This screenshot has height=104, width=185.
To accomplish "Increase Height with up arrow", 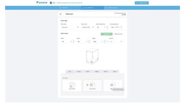I will click(105, 41).
